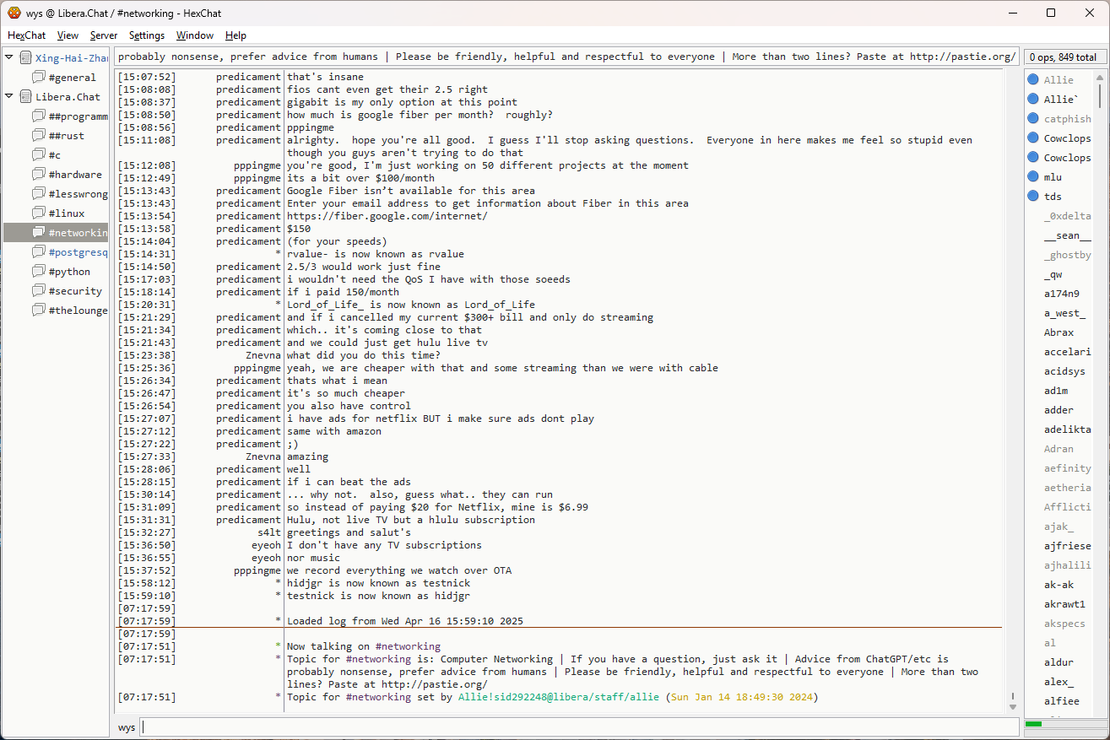The height and width of the screenshot is (740, 1110).
Task: Open the #linux channel via its icon
Action: pos(38,213)
